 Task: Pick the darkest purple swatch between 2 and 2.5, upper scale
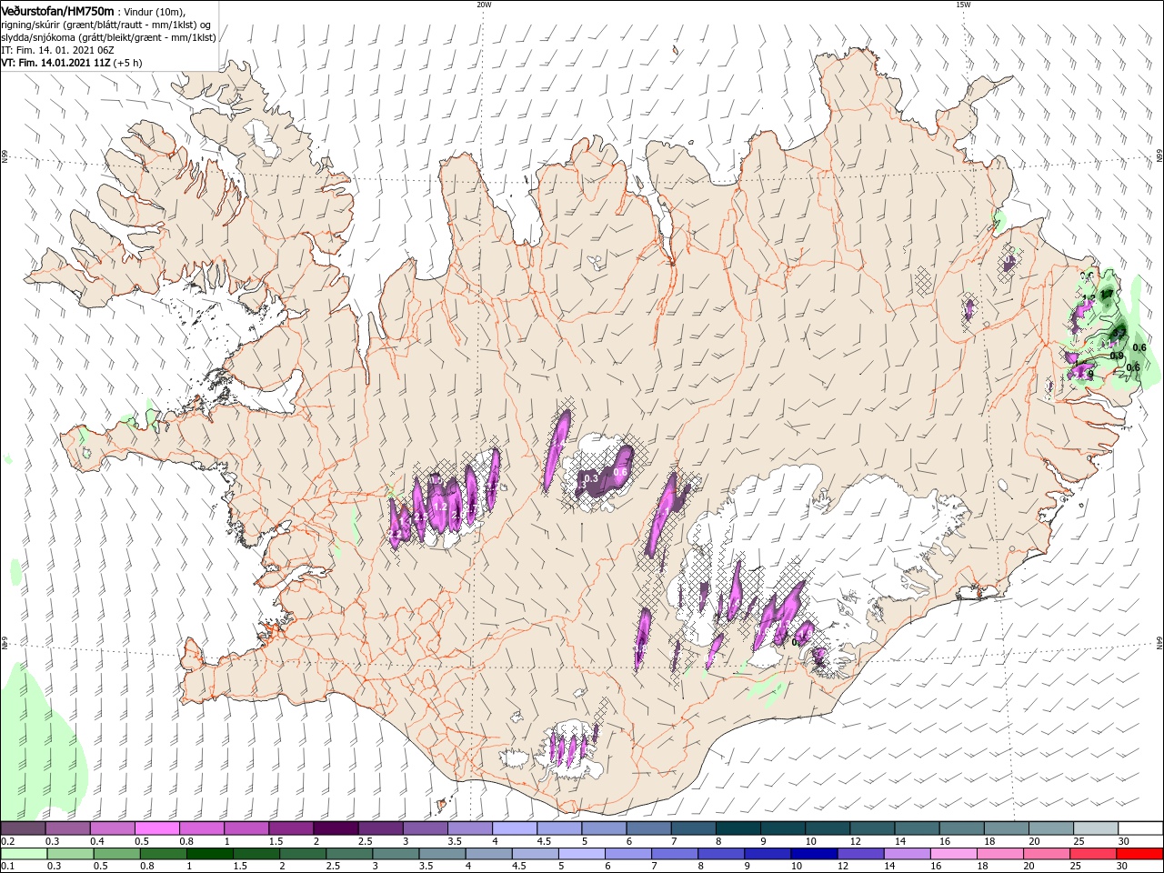[x=335, y=828]
